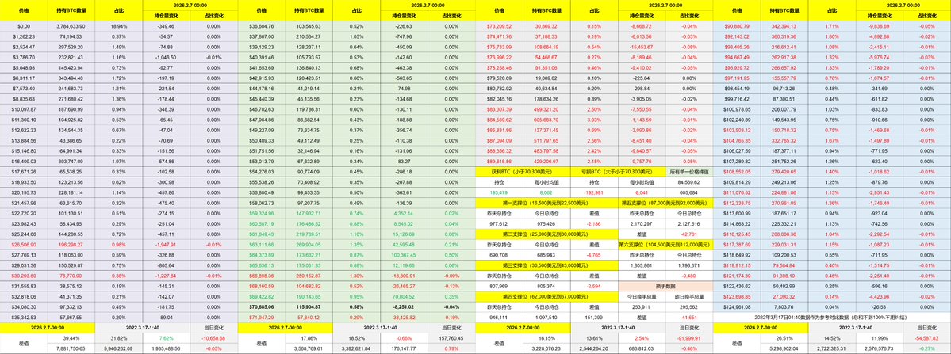Image resolution: width=951 pixels, height=354 pixels.
Task: Click the price cell $100,978.65
Action: coord(737,109)
